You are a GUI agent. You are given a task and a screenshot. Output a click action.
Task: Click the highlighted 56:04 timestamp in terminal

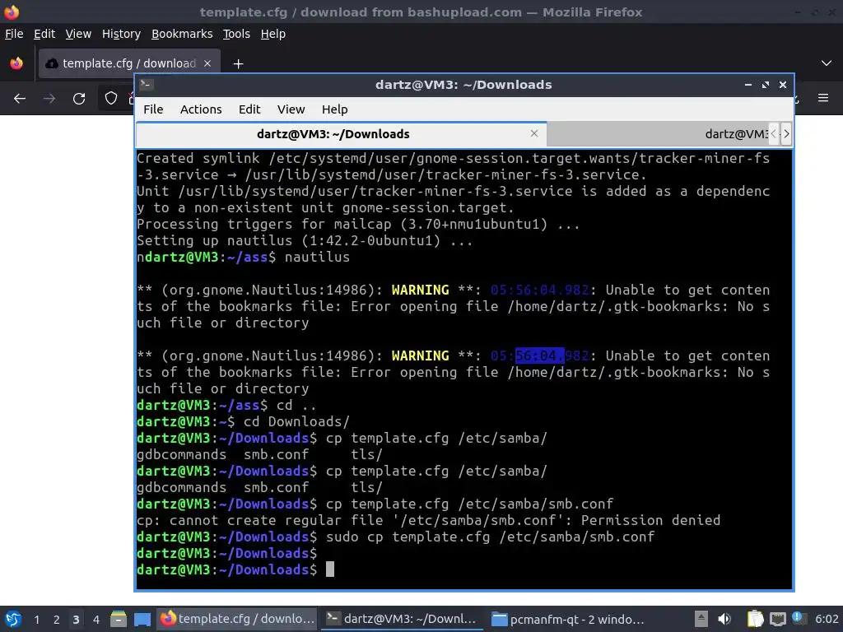[540, 355]
